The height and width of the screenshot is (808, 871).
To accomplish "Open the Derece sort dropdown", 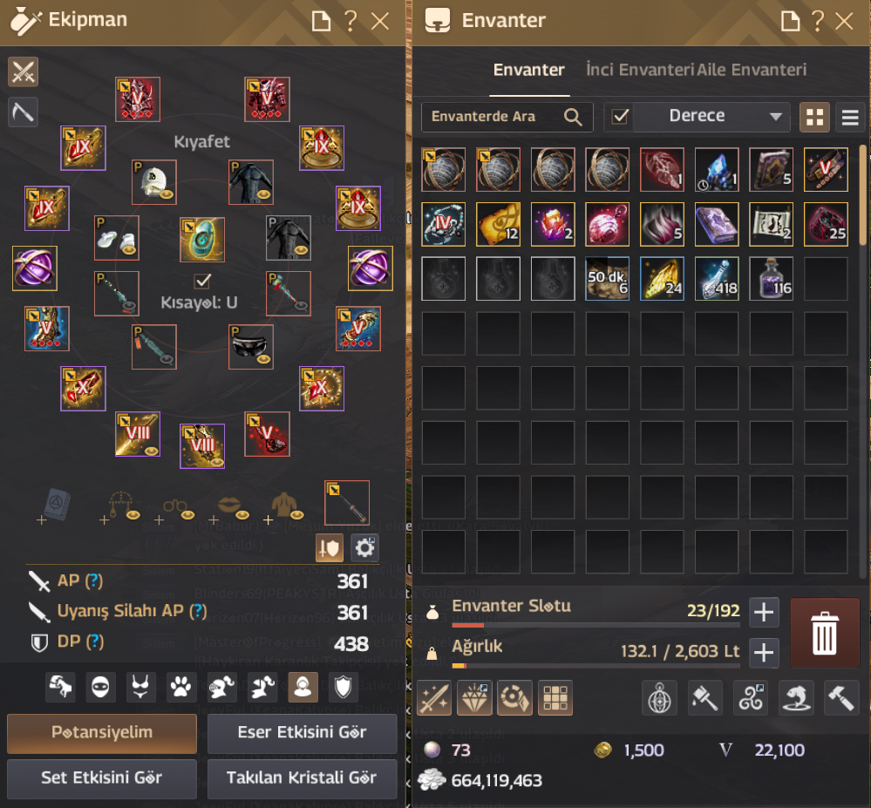I will (x=711, y=117).
